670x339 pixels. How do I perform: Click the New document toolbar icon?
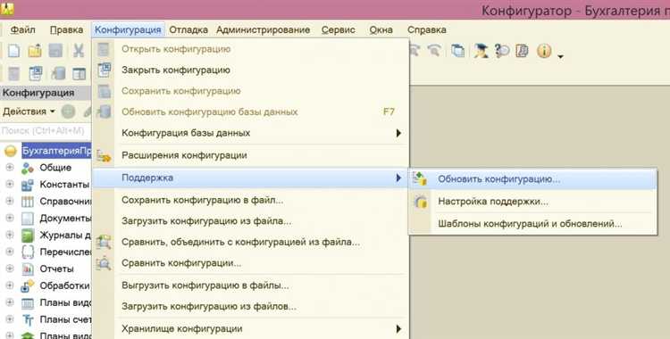tap(14, 51)
